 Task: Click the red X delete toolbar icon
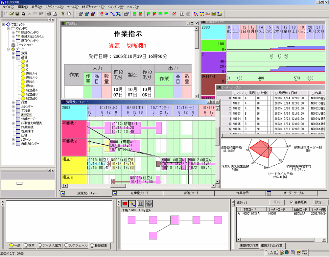point(174,14)
